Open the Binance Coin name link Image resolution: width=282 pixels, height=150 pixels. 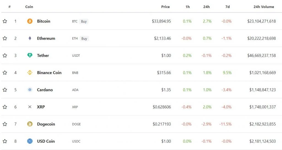click(49, 73)
